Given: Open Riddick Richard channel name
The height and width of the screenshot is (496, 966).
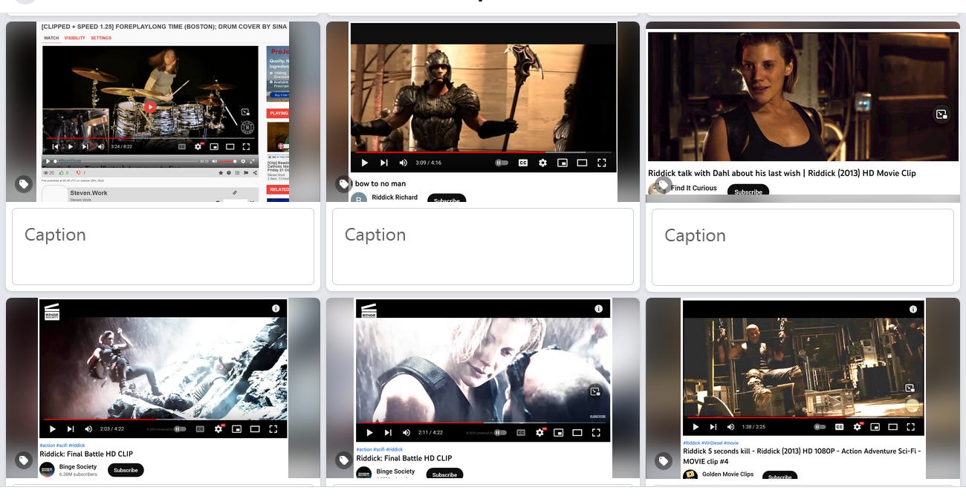Looking at the screenshot, I should (x=395, y=198).
